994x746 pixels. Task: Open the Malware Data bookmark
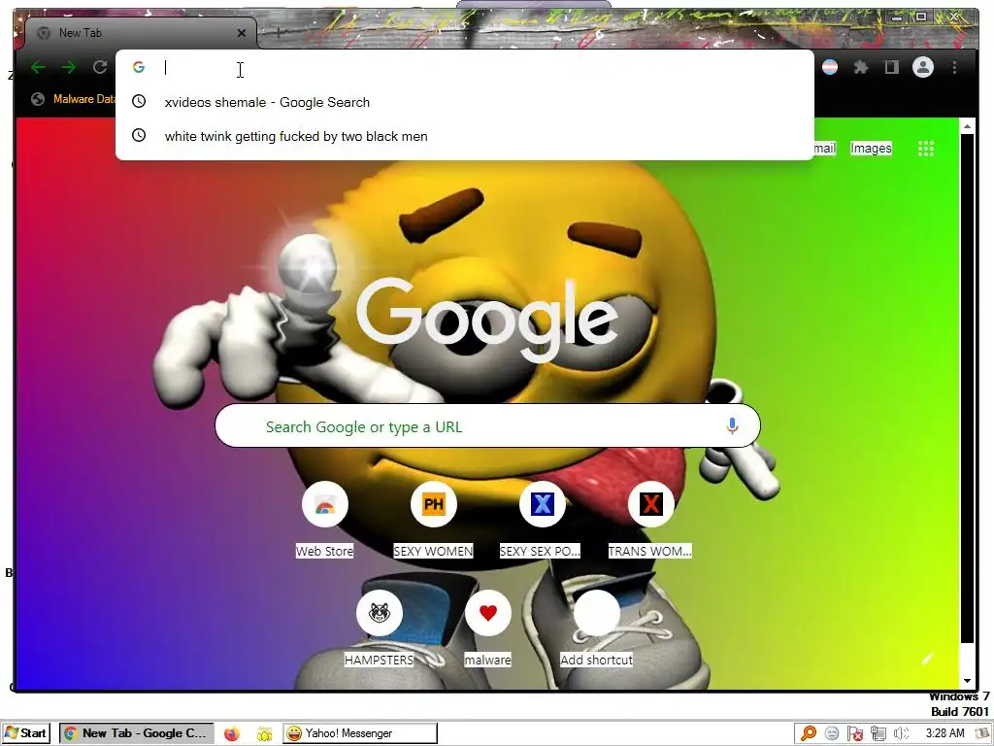pos(74,99)
